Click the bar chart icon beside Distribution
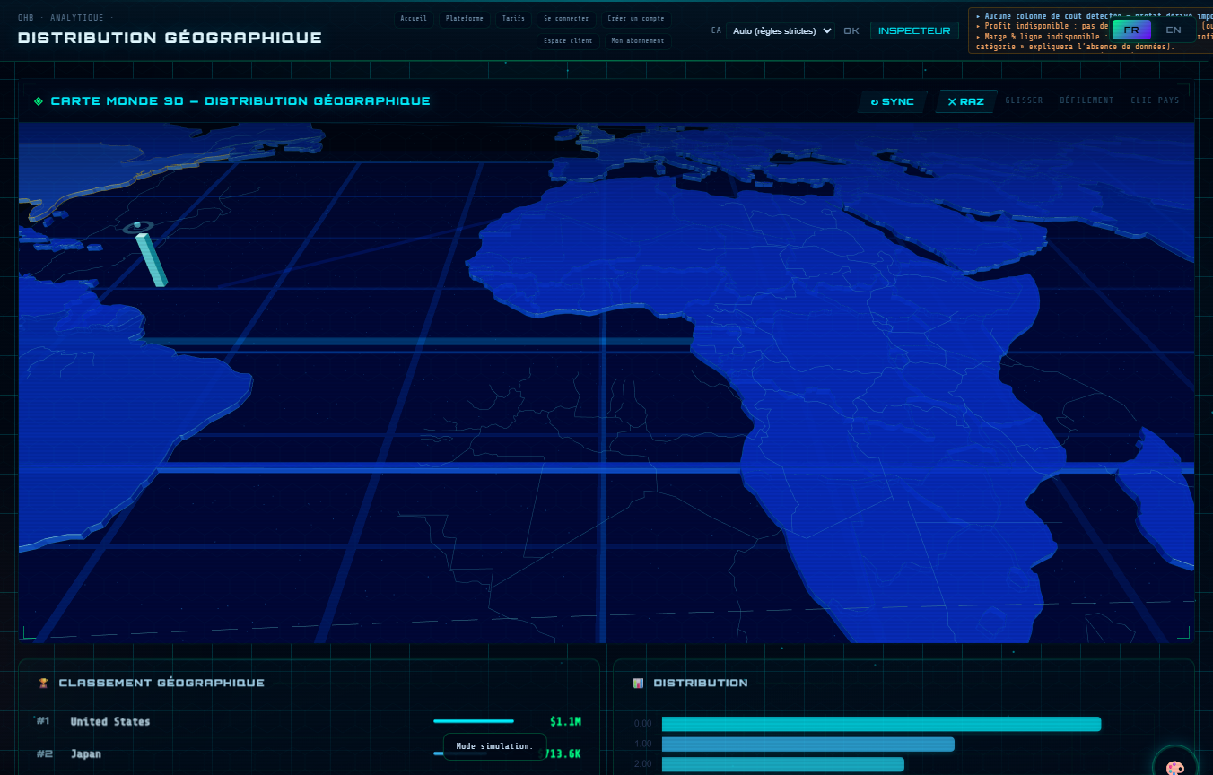The height and width of the screenshot is (775, 1213). (x=638, y=683)
